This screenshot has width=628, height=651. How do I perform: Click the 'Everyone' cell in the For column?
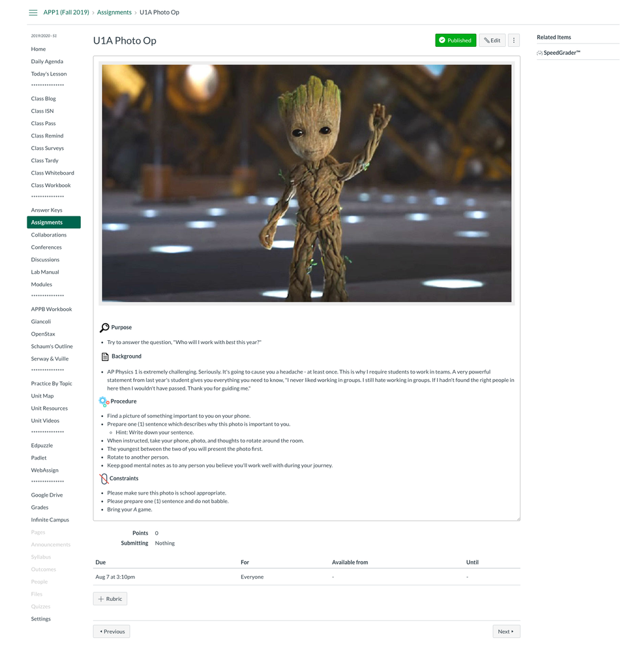pyautogui.click(x=252, y=577)
